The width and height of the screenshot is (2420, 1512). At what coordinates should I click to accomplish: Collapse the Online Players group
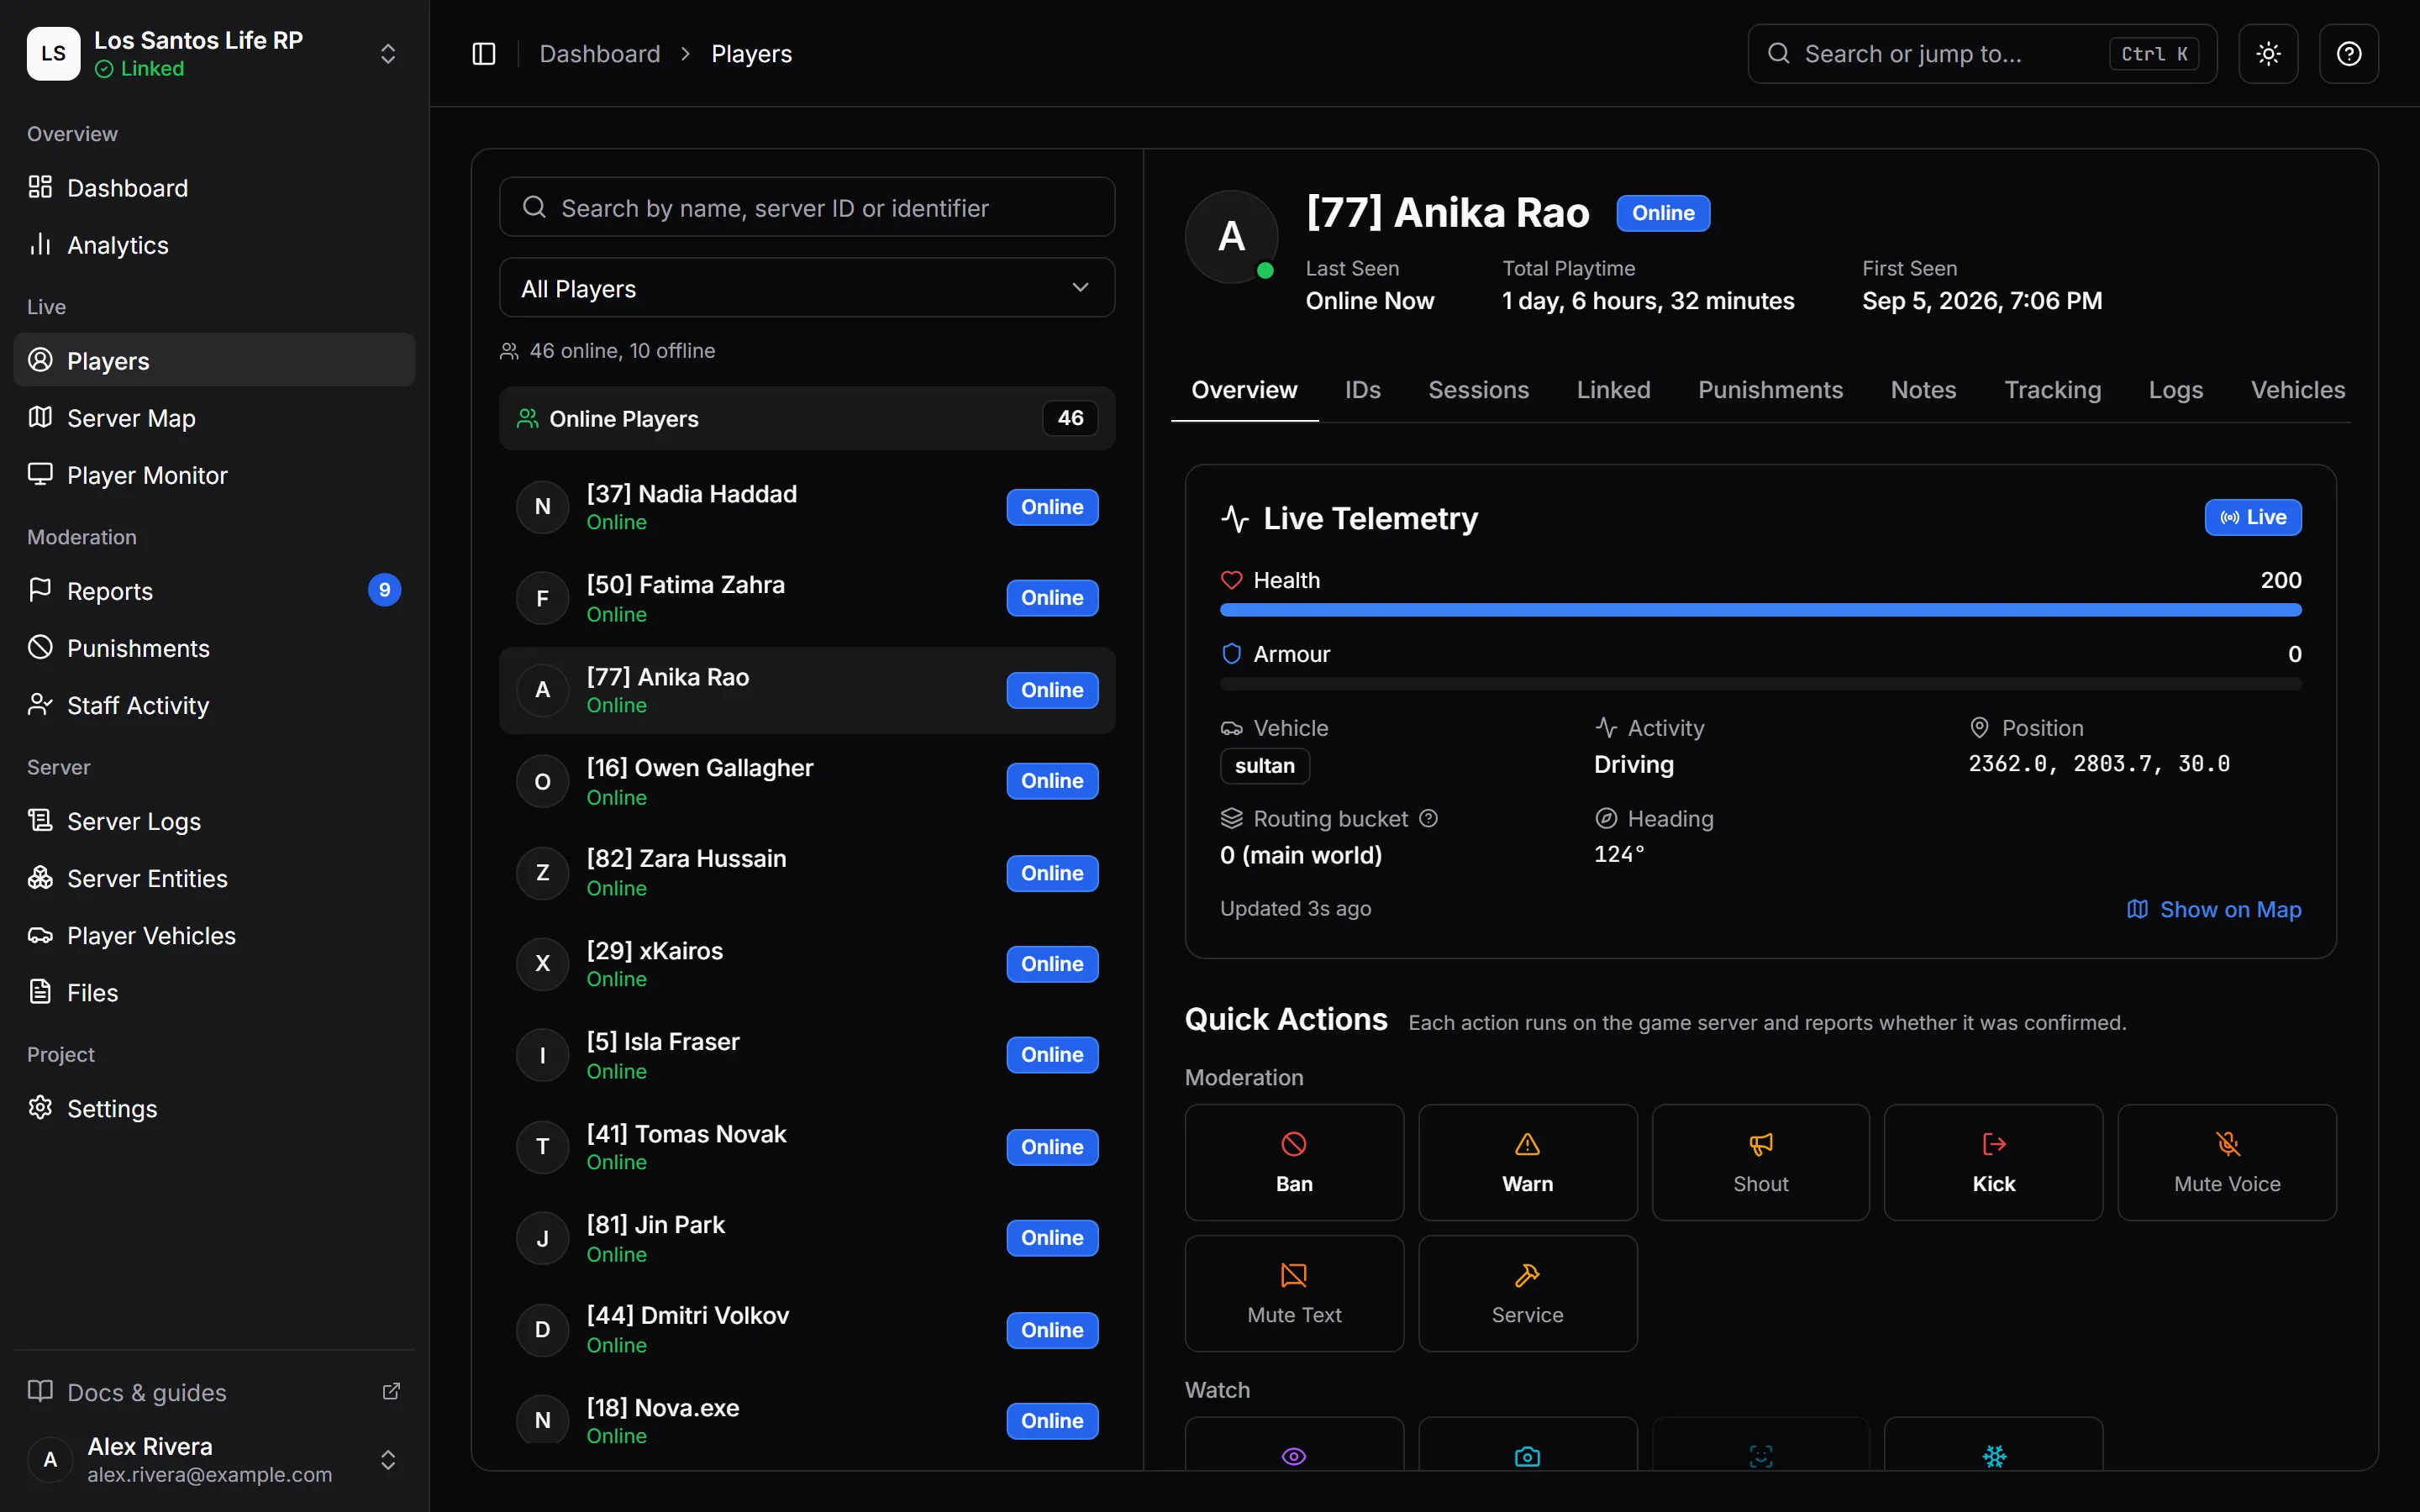point(806,418)
